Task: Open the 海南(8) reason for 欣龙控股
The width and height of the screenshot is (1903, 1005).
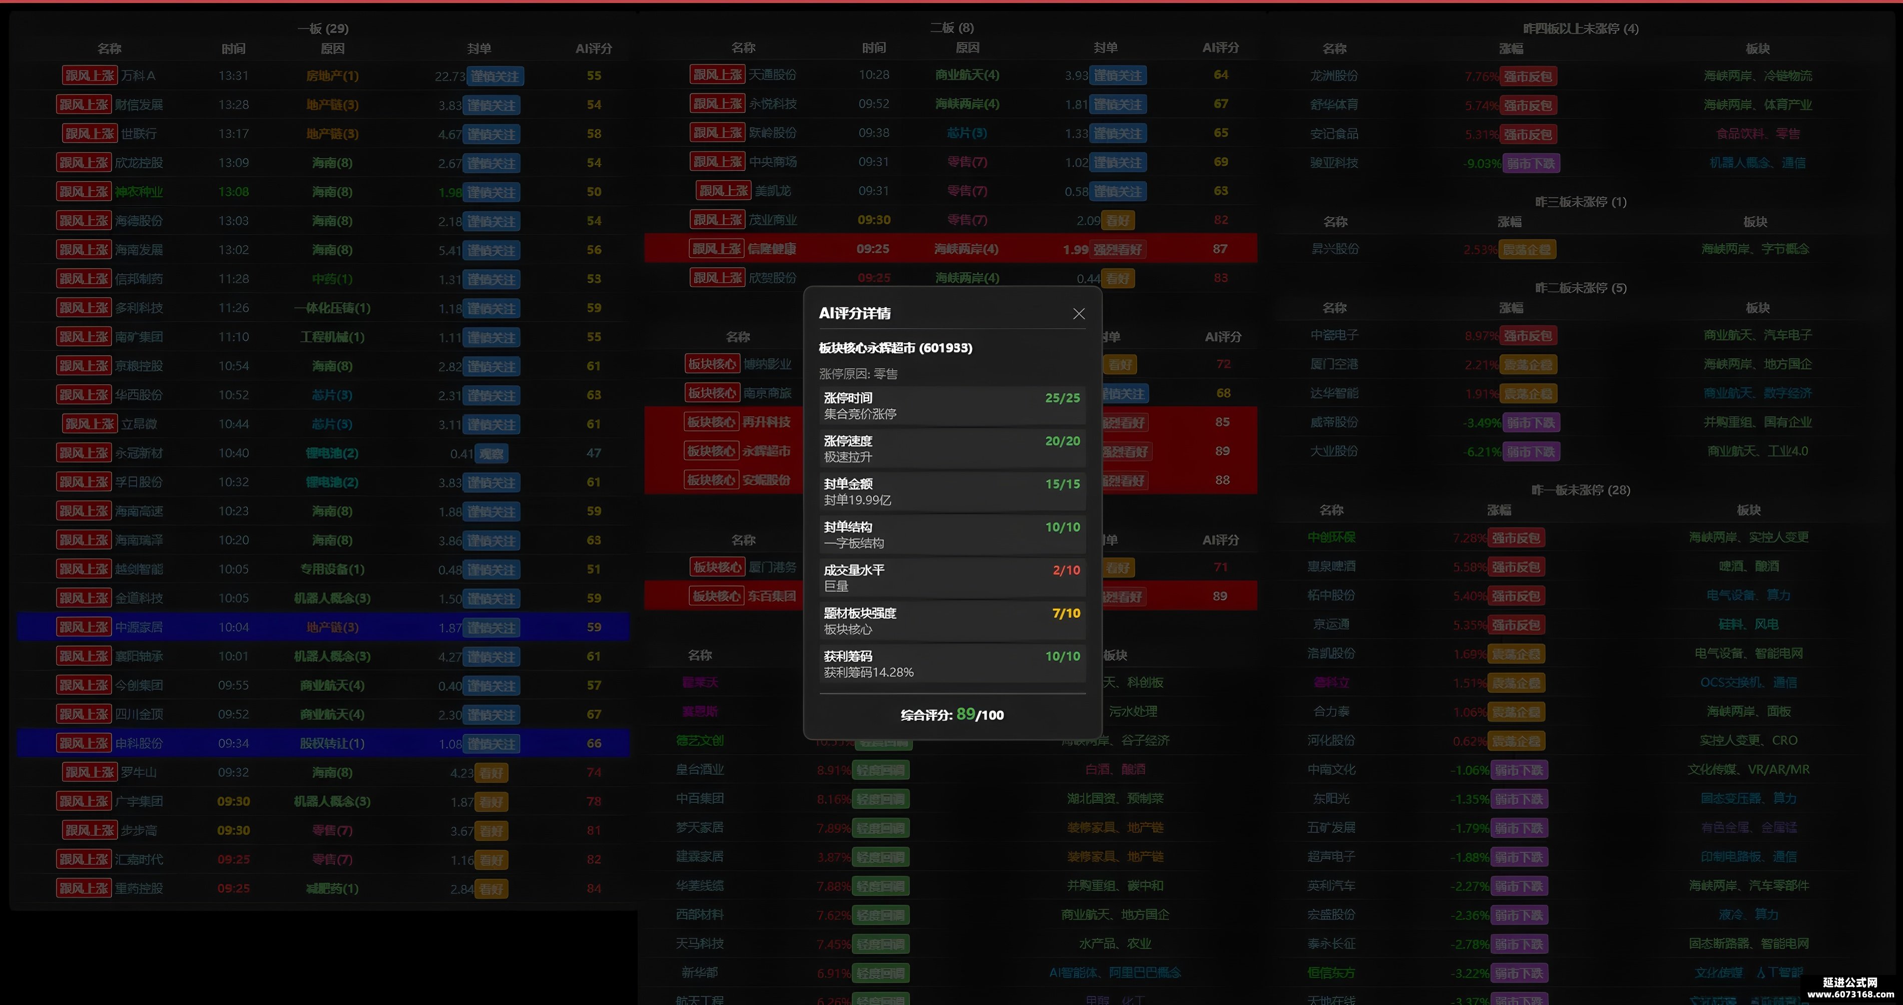Action: tap(332, 163)
